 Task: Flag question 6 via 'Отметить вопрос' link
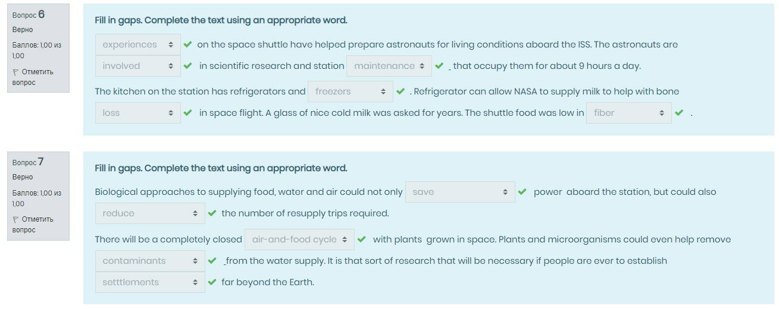tap(37, 77)
